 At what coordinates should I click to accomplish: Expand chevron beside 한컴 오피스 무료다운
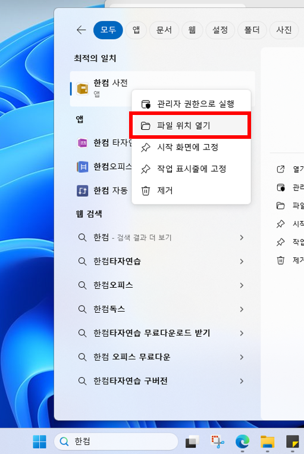coord(242,357)
